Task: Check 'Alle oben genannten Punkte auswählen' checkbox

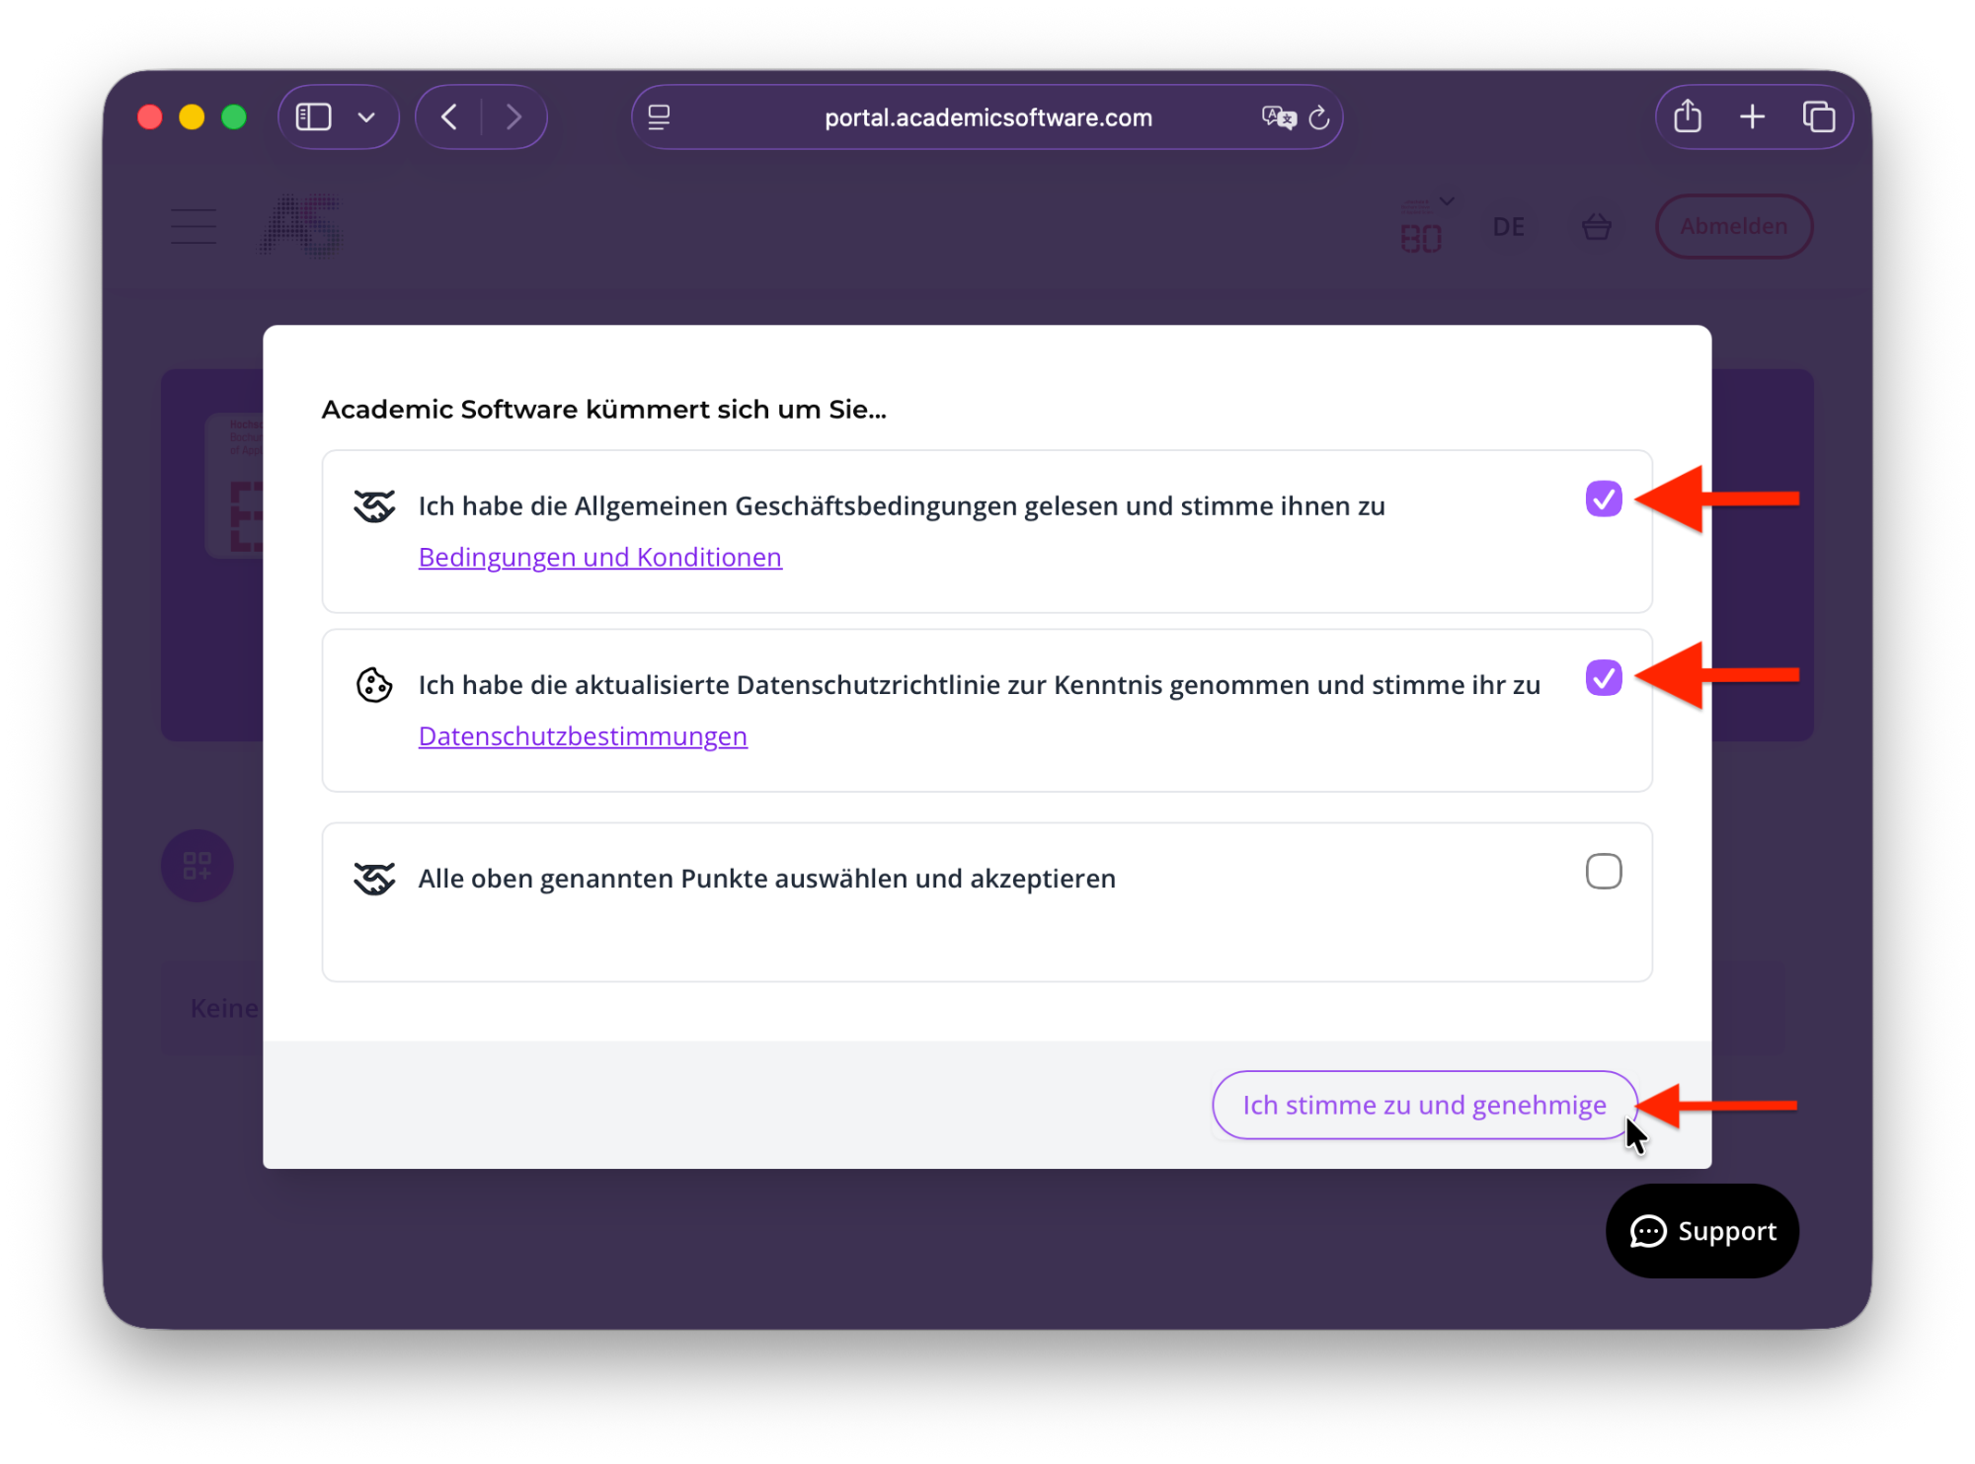Action: 1604,872
